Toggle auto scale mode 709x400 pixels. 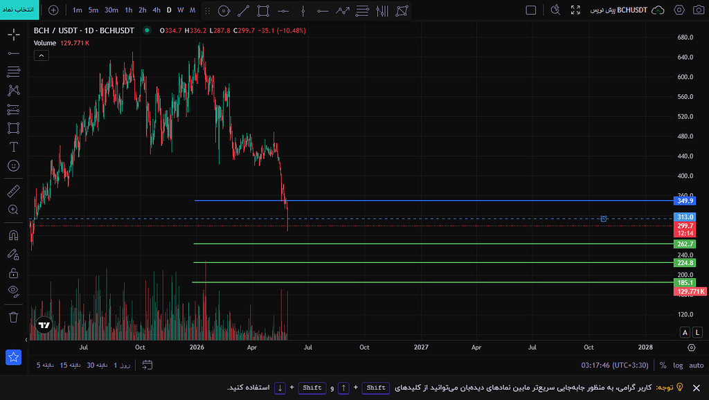click(x=697, y=365)
